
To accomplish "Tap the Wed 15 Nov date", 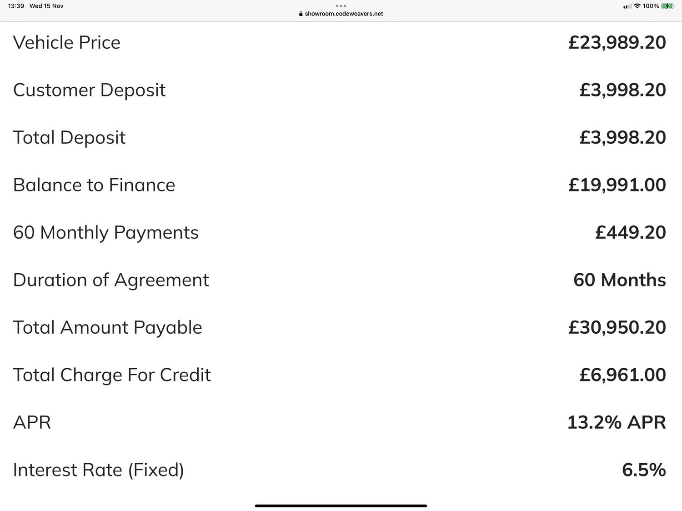I will [46, 6].
